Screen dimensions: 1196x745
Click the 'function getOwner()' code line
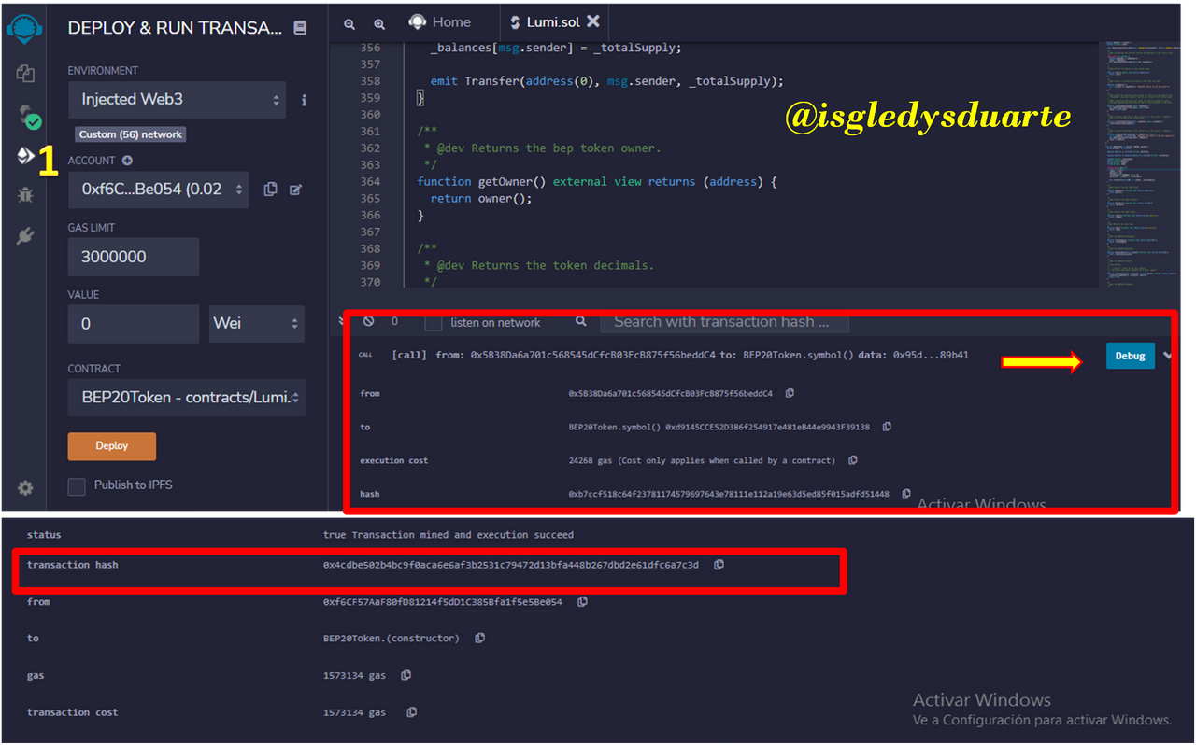(x=597, y=182)
